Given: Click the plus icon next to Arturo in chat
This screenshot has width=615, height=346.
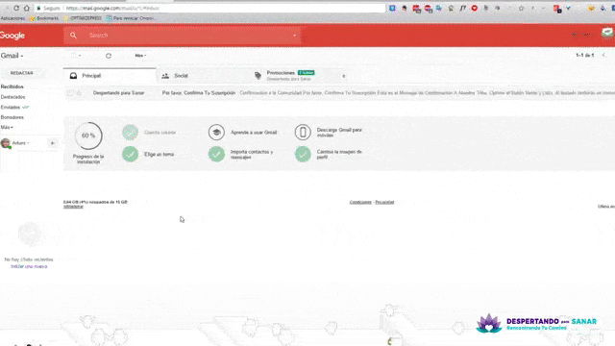Looking at the screenshot, I should 52,143.
